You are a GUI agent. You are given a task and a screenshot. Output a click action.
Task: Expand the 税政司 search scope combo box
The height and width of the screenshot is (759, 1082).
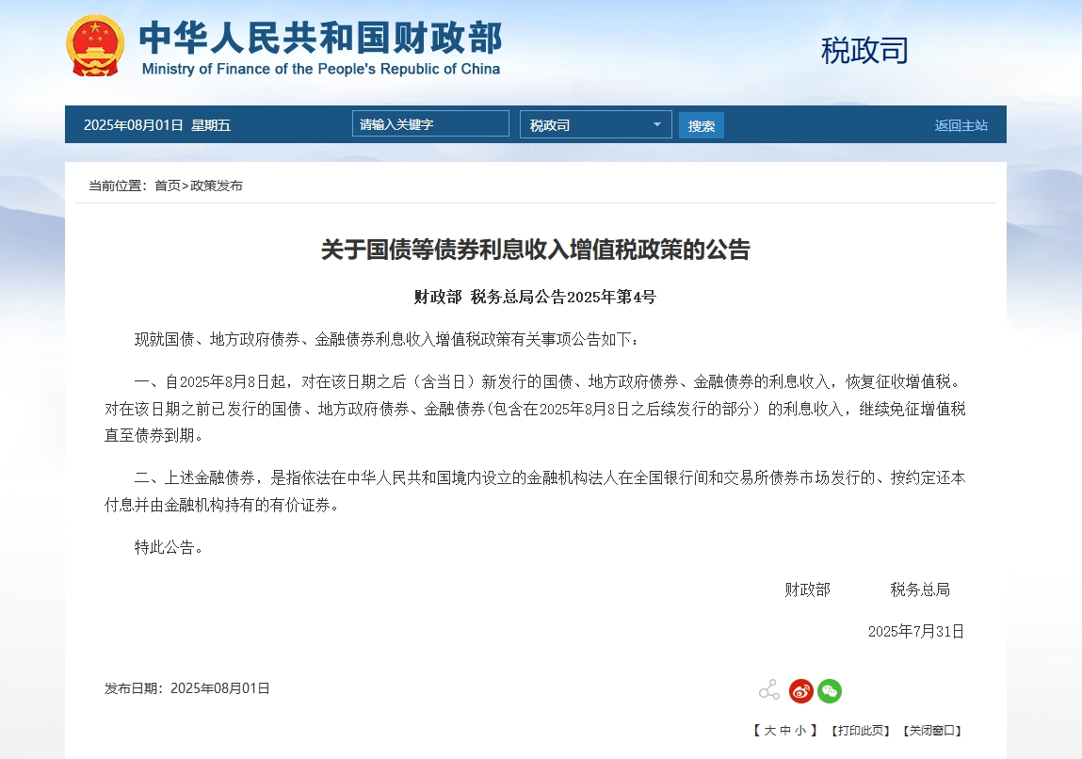(x=595, y=125)
